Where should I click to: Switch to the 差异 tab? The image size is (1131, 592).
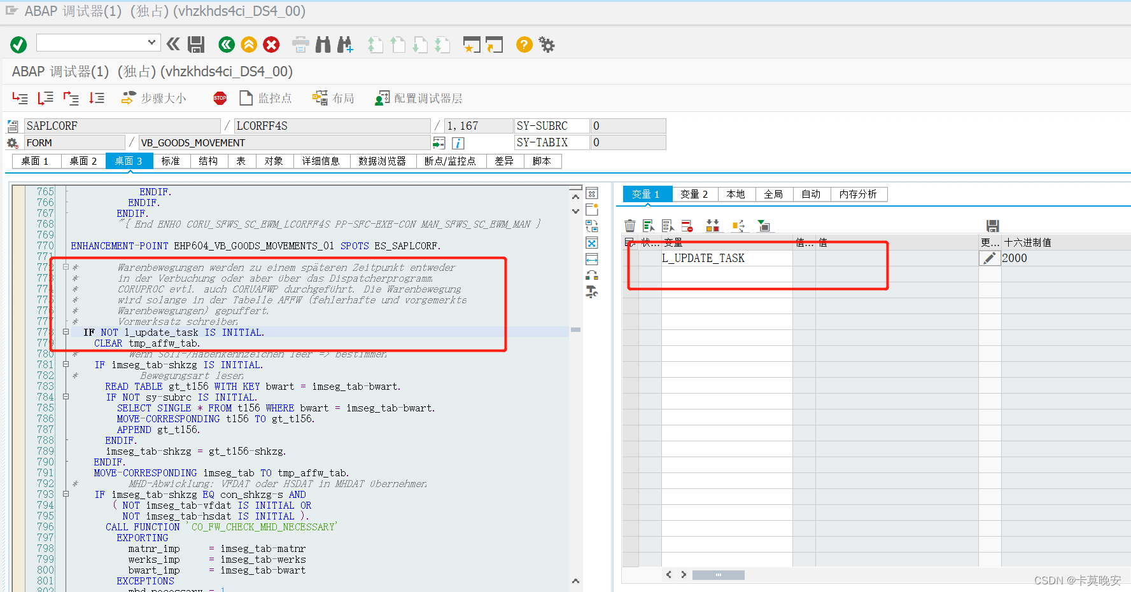504,162
